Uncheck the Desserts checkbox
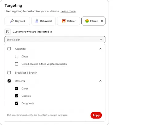The height and width of the screenshot is (125, 148). 9,81
